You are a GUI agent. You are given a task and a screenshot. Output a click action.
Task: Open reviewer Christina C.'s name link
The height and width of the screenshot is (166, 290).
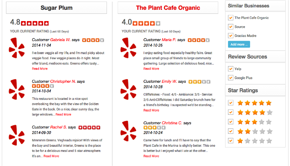click(x=172, y=123)
